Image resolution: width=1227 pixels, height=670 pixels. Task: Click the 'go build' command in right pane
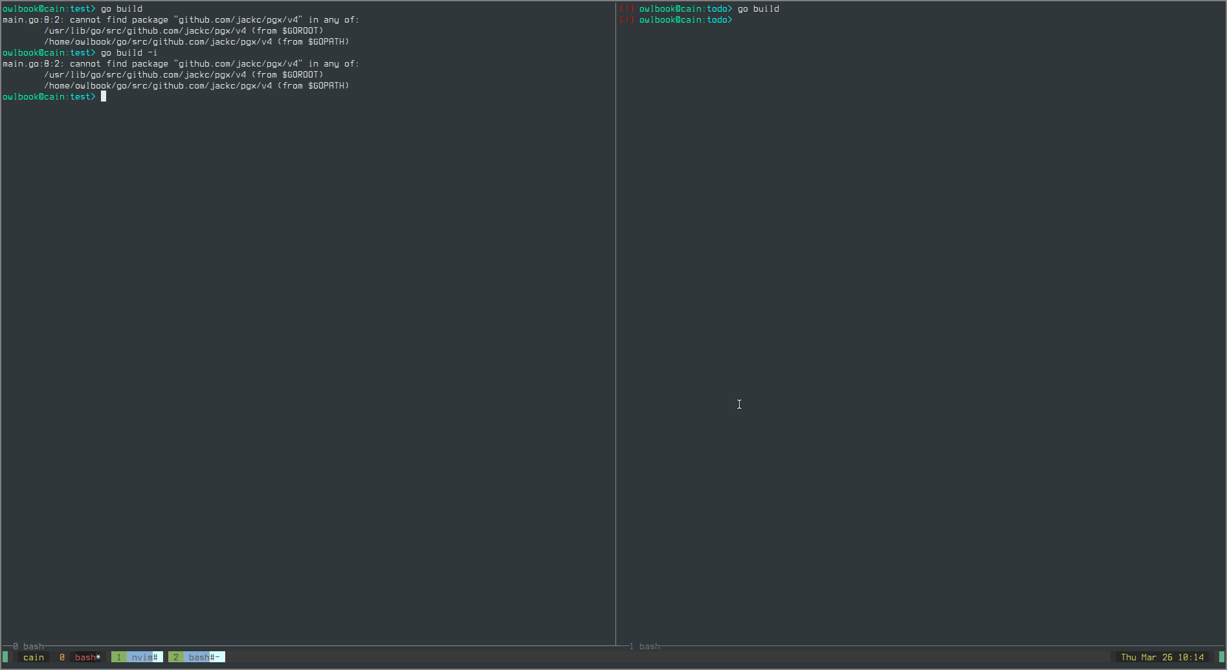(758, 9)
